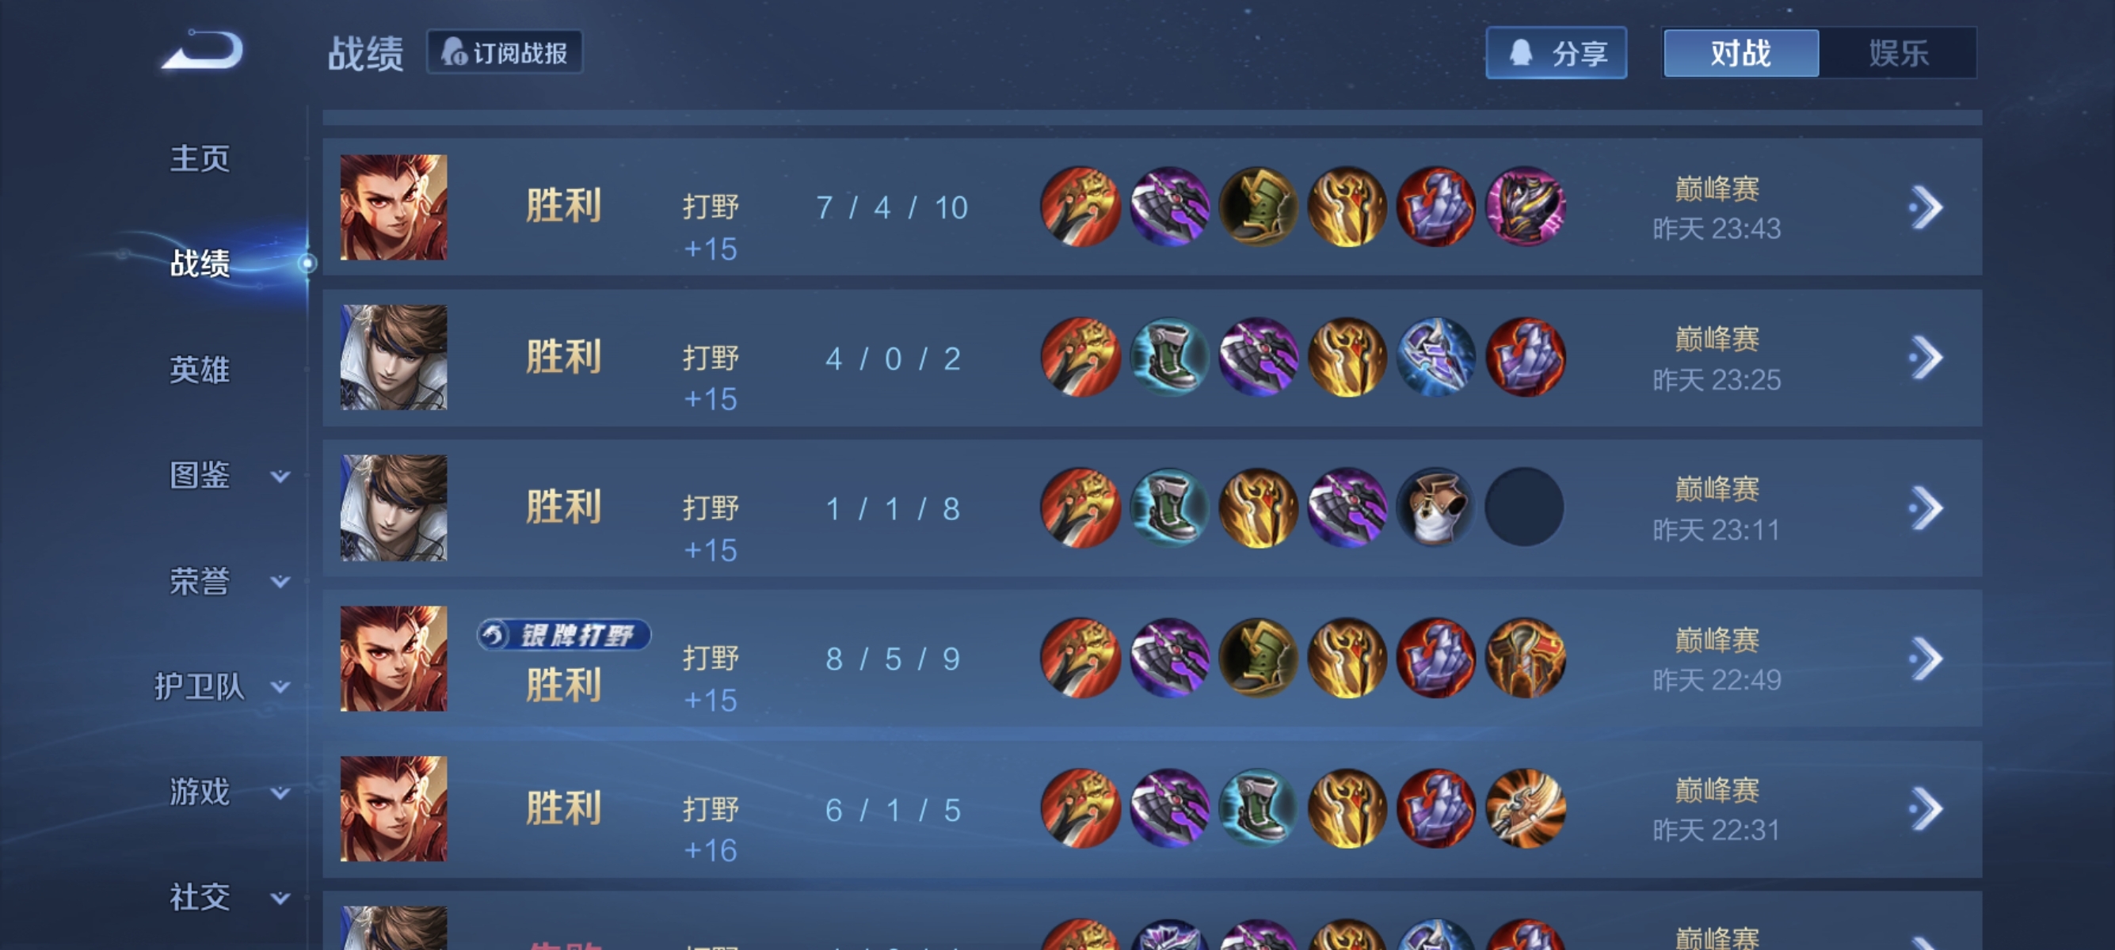
Task: Switch to 娱乐 entertainment mode
Action: (x=1897, y=53)
